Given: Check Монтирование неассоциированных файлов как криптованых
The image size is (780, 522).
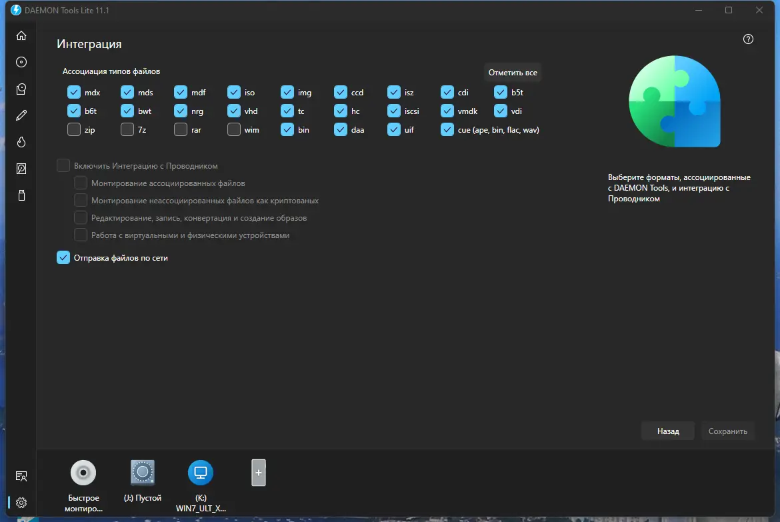Looking at the screenshot, I should click(x=81, y=200).
